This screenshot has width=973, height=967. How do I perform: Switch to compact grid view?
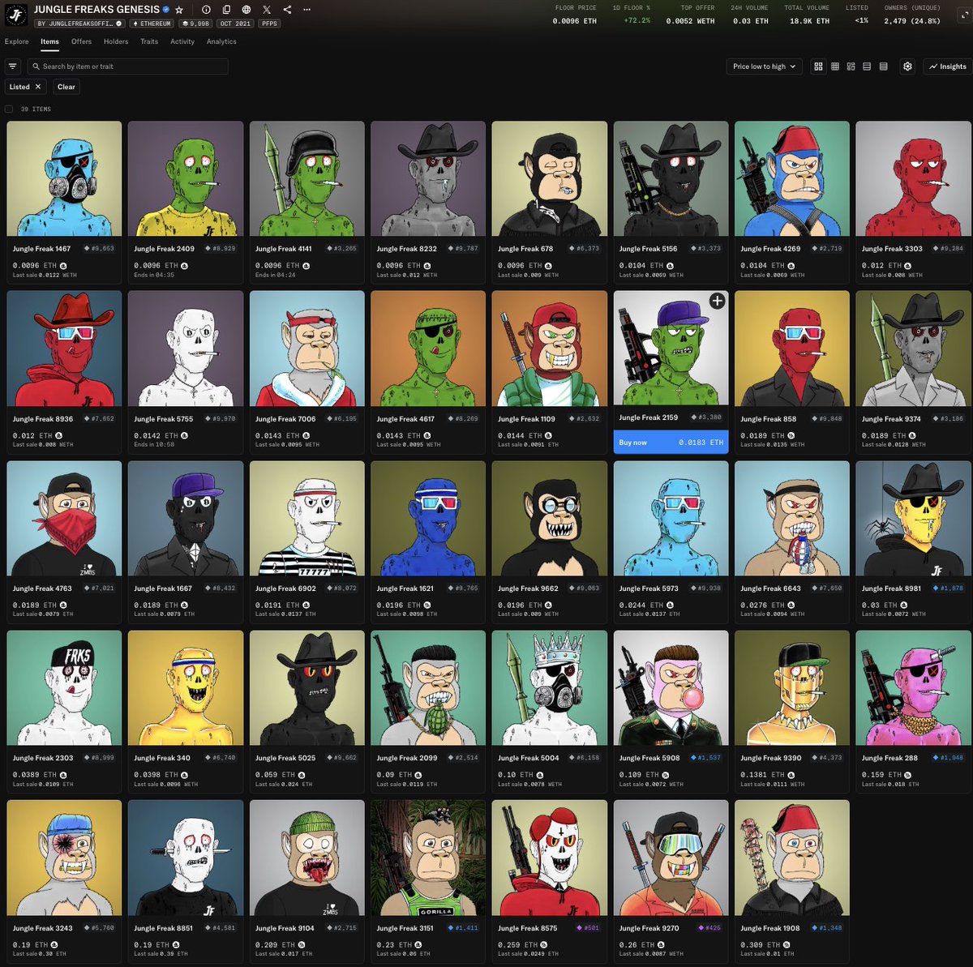pyautogui.click(x=834, y=66)
